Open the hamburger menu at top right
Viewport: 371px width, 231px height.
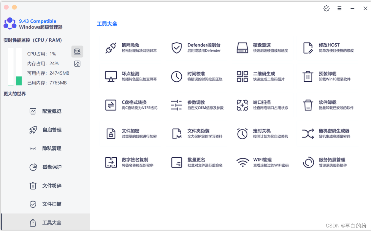[339, 8]
